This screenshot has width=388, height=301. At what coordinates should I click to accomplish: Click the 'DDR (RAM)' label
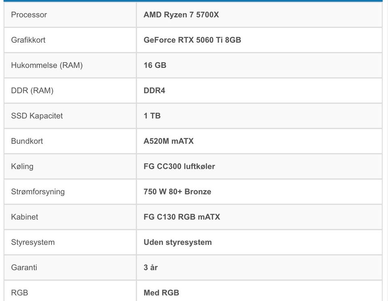point(32,91)
